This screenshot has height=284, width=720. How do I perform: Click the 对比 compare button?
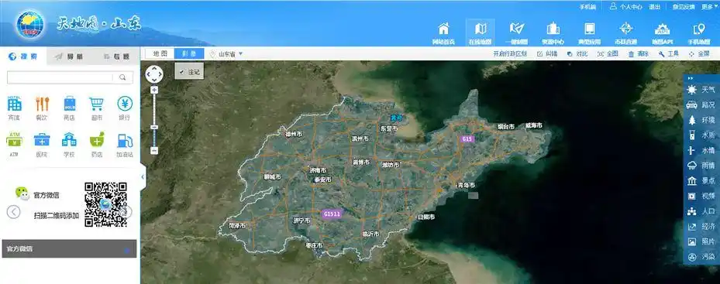tap(577, 53)
